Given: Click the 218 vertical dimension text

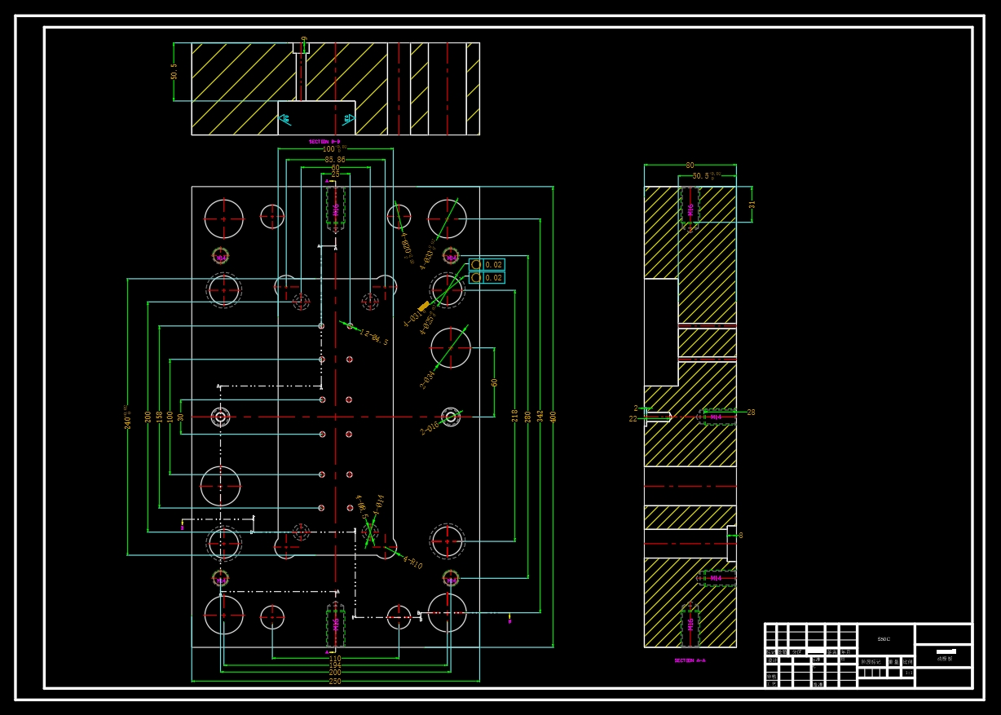Looking at the screenshot, I should tap(514, 415).
